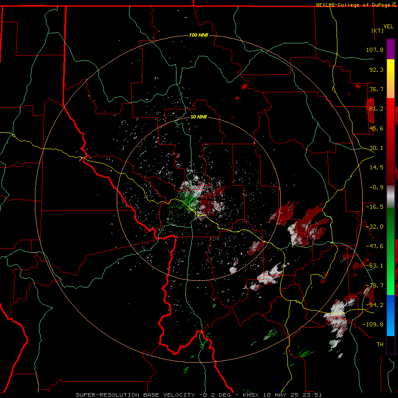
Task: Select the 61.2 scale value
Action: point(376,109)
